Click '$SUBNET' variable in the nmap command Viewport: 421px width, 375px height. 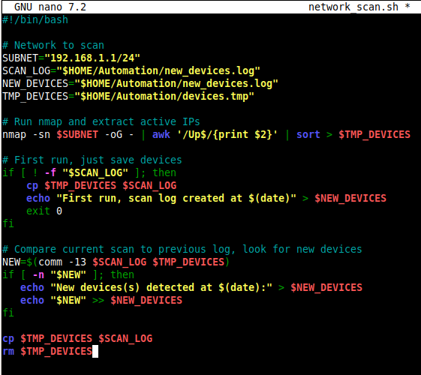pyautogui.click(x=77, y=134)
